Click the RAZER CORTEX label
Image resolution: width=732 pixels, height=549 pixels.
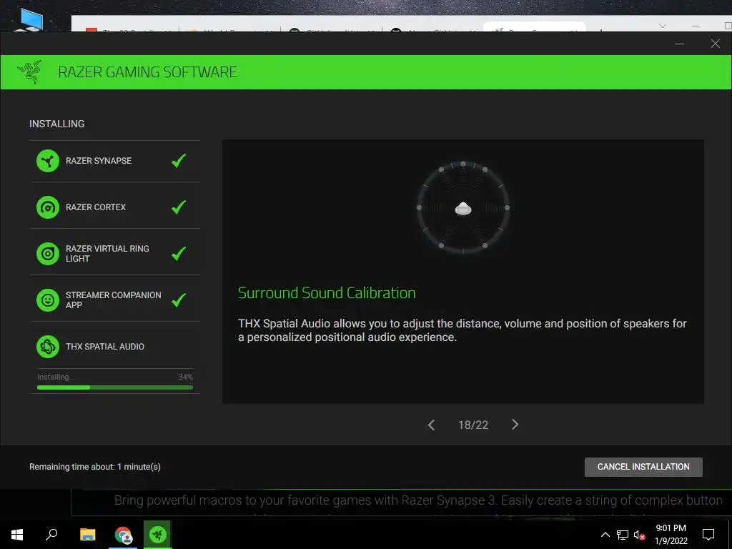96,207
